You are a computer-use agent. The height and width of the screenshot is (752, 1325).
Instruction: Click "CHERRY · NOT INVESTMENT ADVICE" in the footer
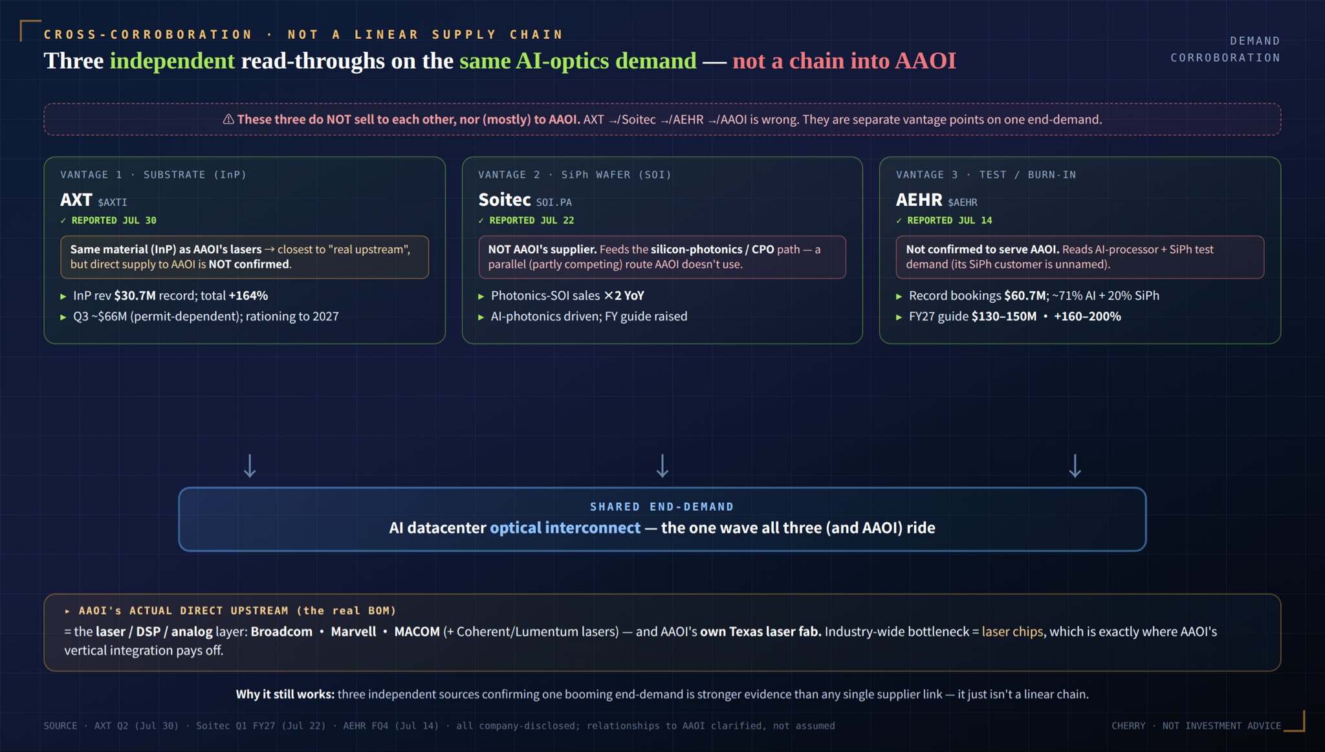[1196, 726]
